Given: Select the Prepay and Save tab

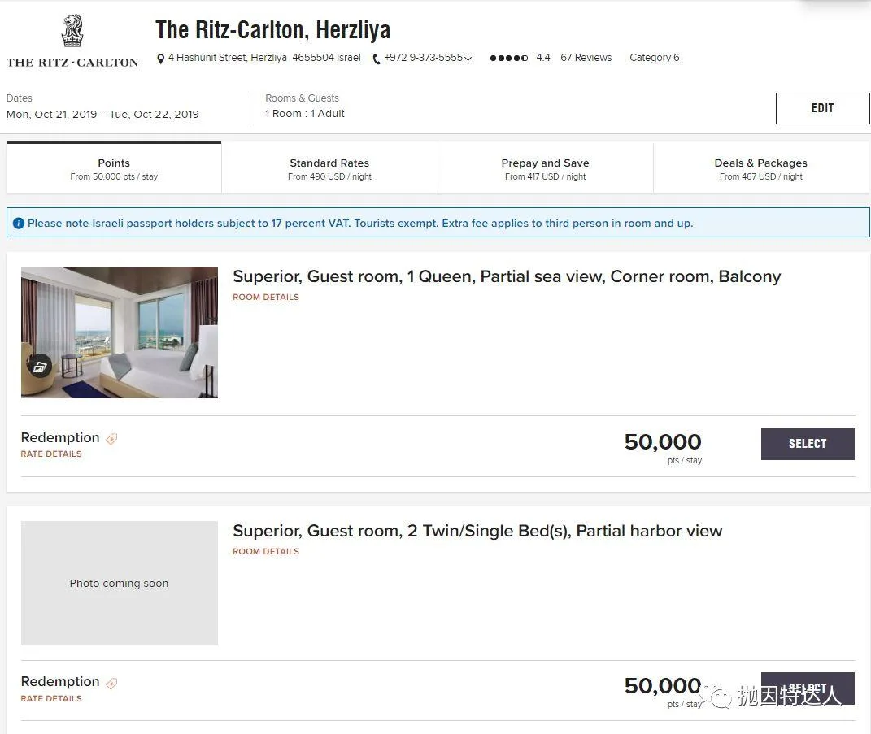Looking at the screenshot, I should (x=545, y=168).
